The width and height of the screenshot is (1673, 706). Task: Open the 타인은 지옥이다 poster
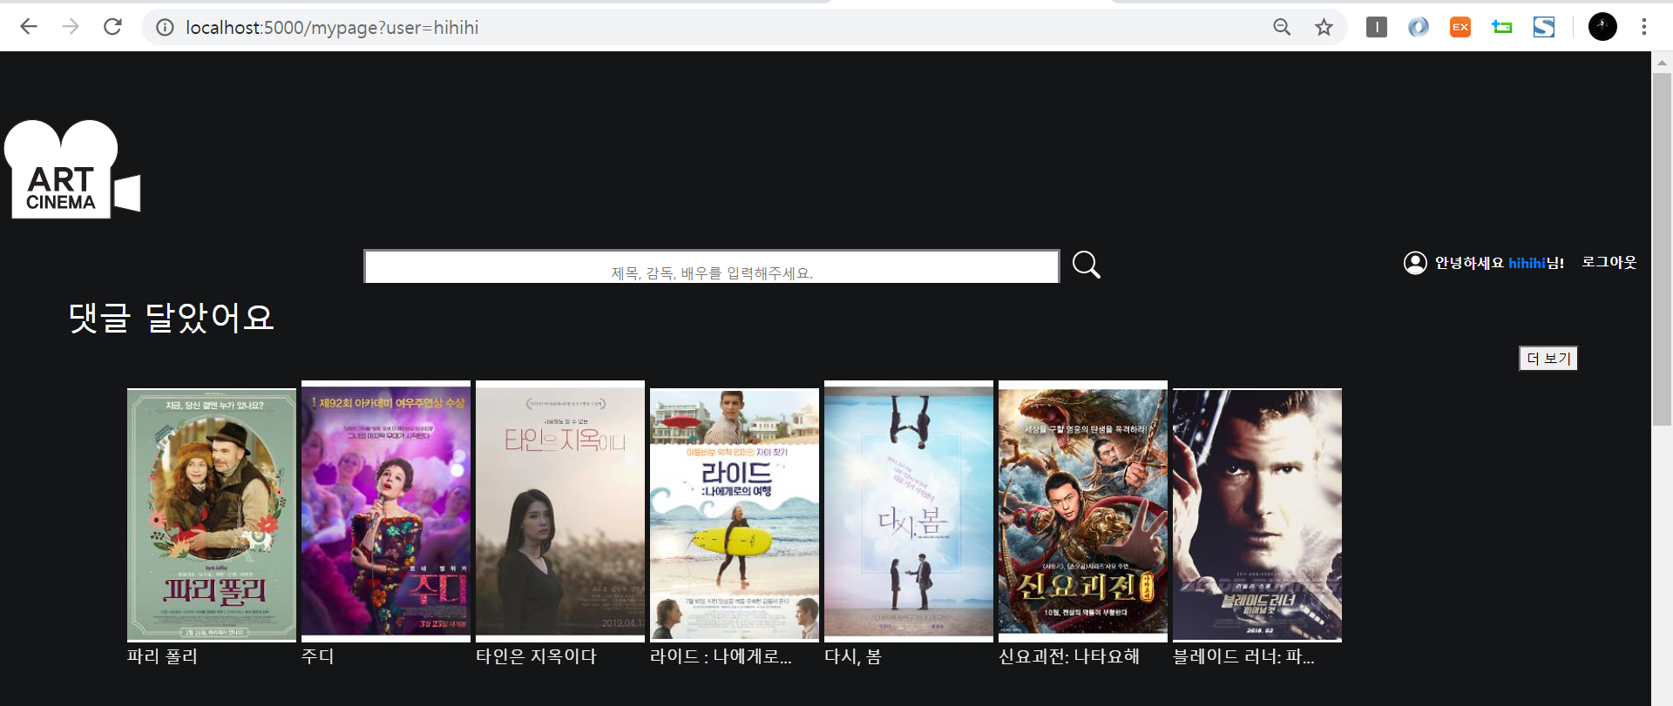click(x=560, y=511)
